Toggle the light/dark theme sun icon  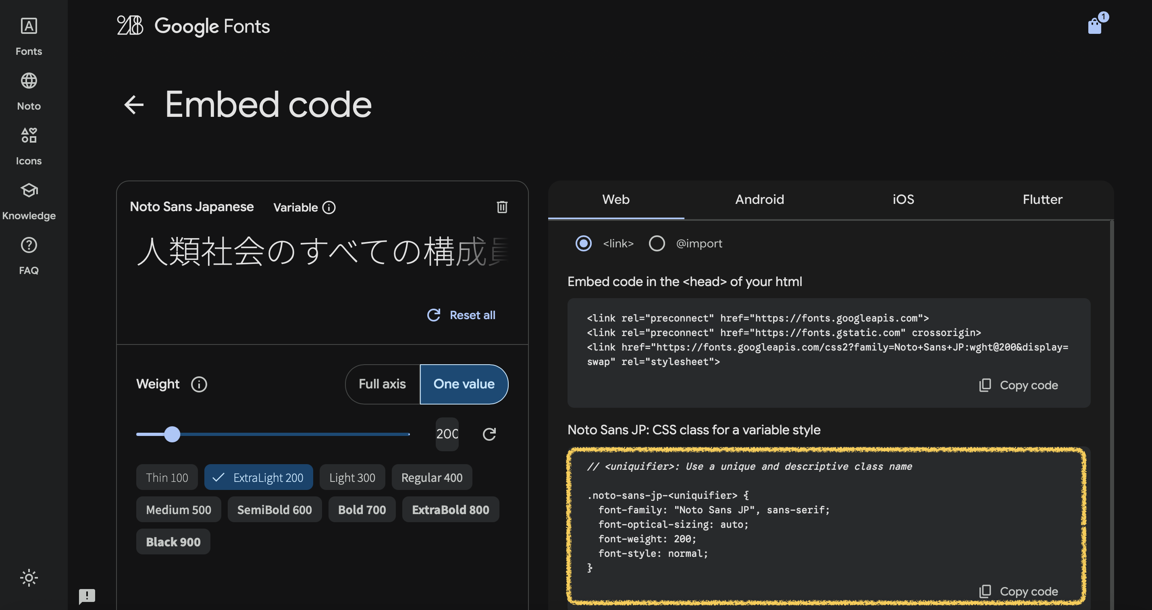pos(29,578)
